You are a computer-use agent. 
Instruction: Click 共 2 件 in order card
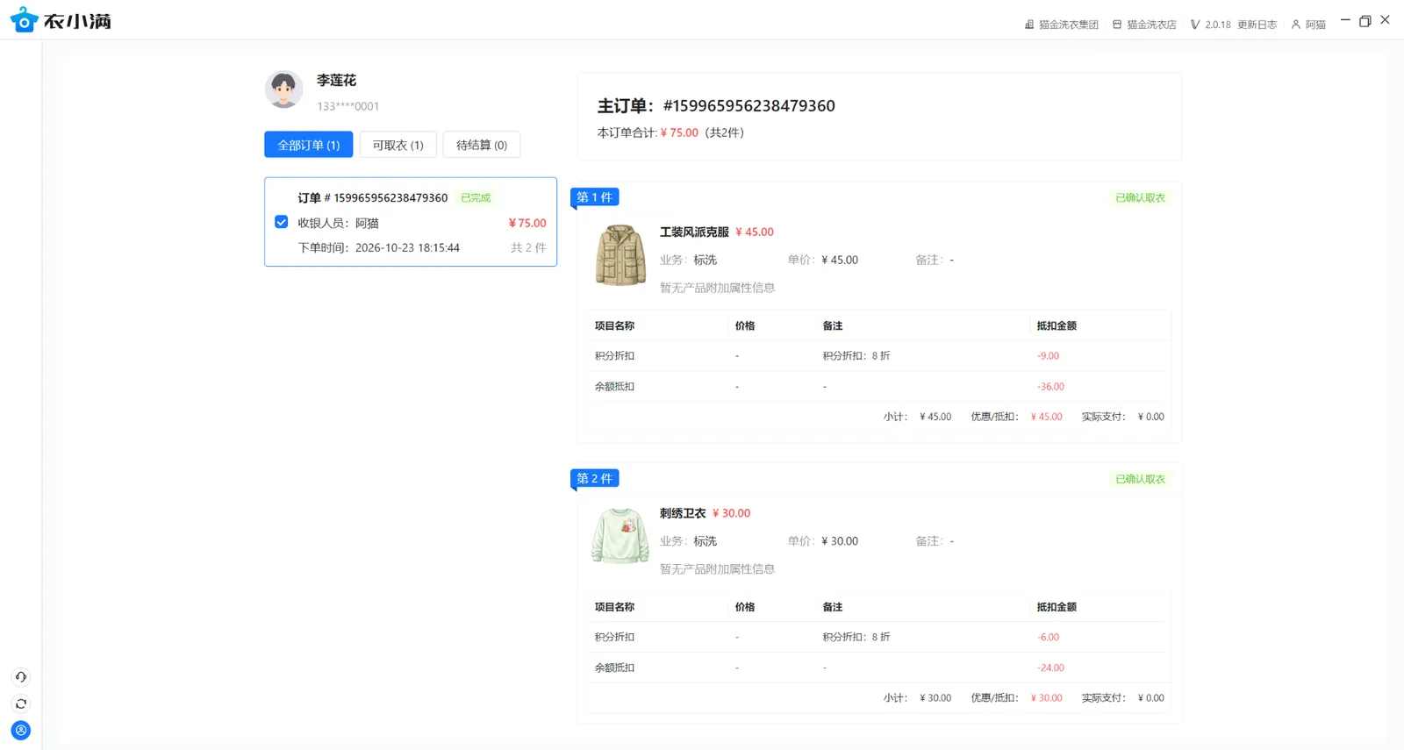(528, 247)
